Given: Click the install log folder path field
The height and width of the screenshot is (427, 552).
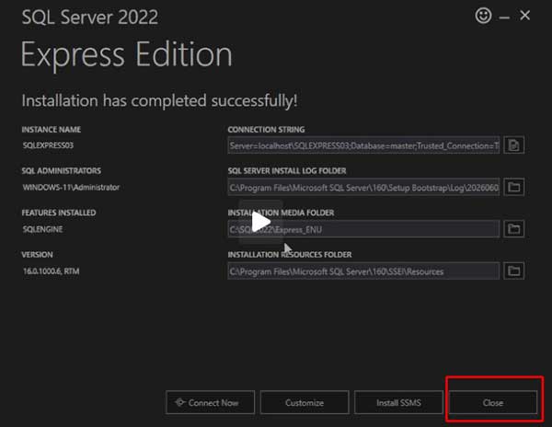Looking at the screenshot, I should coord(363,188).
